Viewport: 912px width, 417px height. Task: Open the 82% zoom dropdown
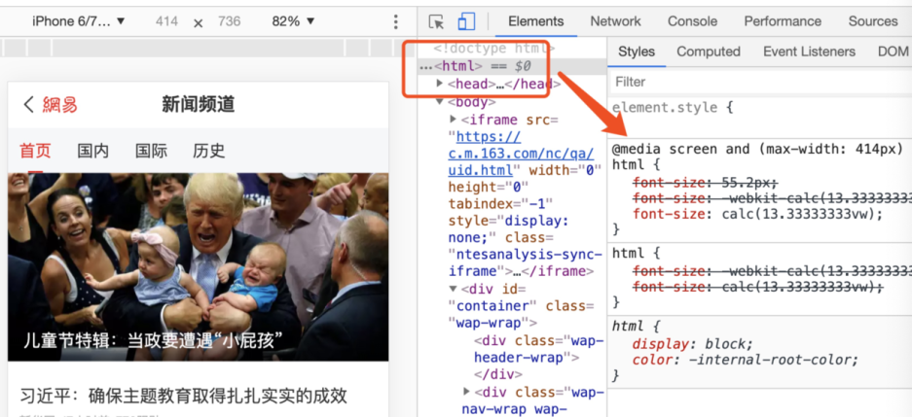(293, 21)
